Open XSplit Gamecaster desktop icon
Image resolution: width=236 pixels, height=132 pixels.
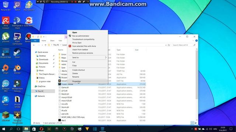17,38
